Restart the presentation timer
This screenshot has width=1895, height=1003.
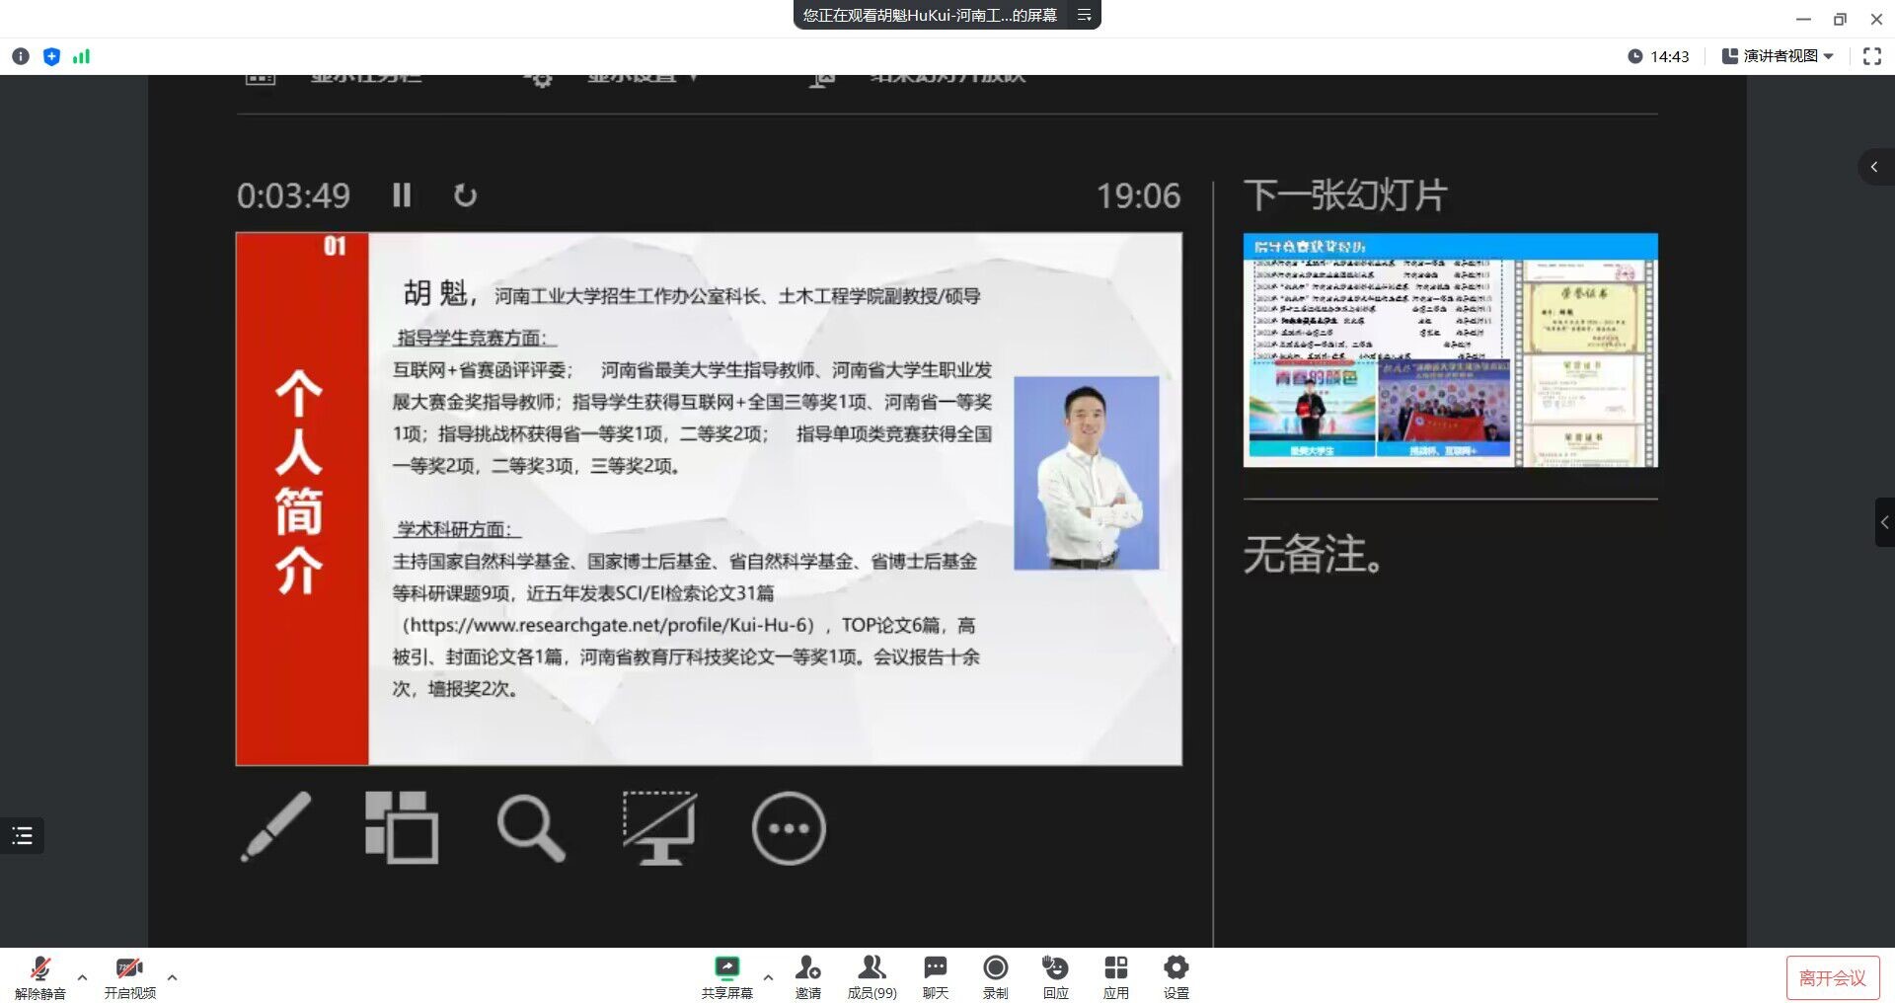click(465, 195)
